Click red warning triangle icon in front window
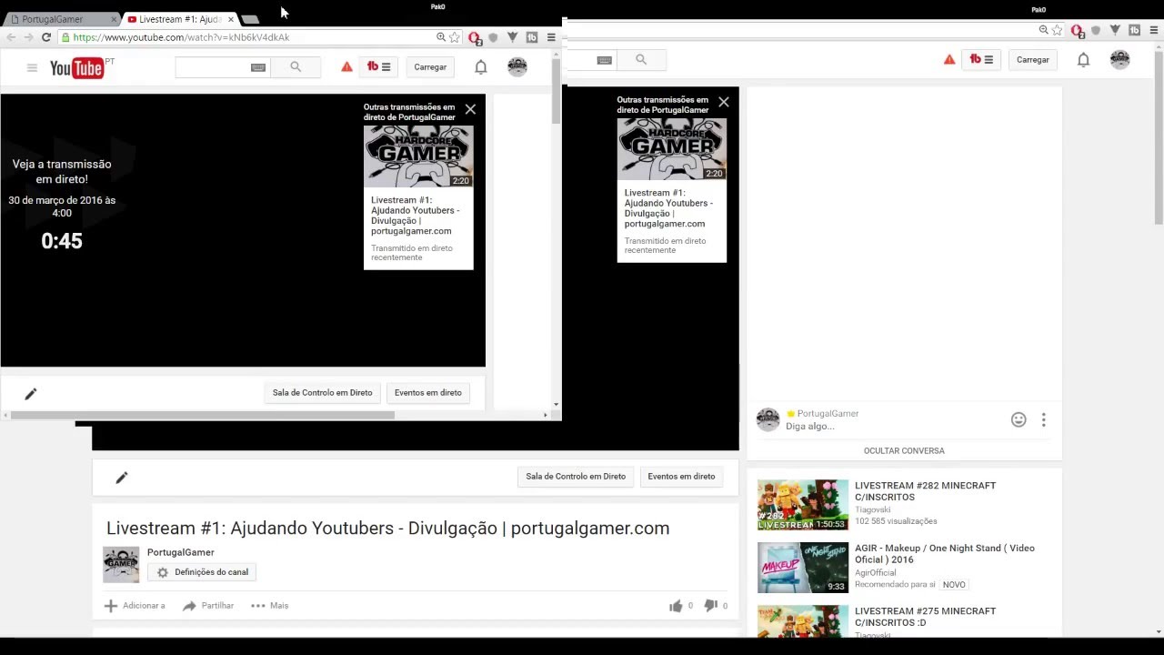The width and height of the screenshot is (1164, 655). [x=346, y=66]
